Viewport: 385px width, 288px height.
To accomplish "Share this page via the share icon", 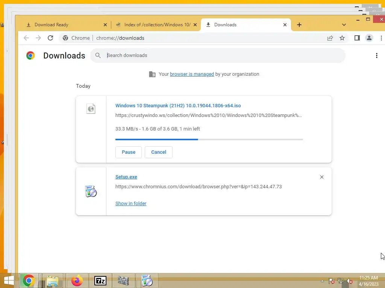I will [330, 38].
